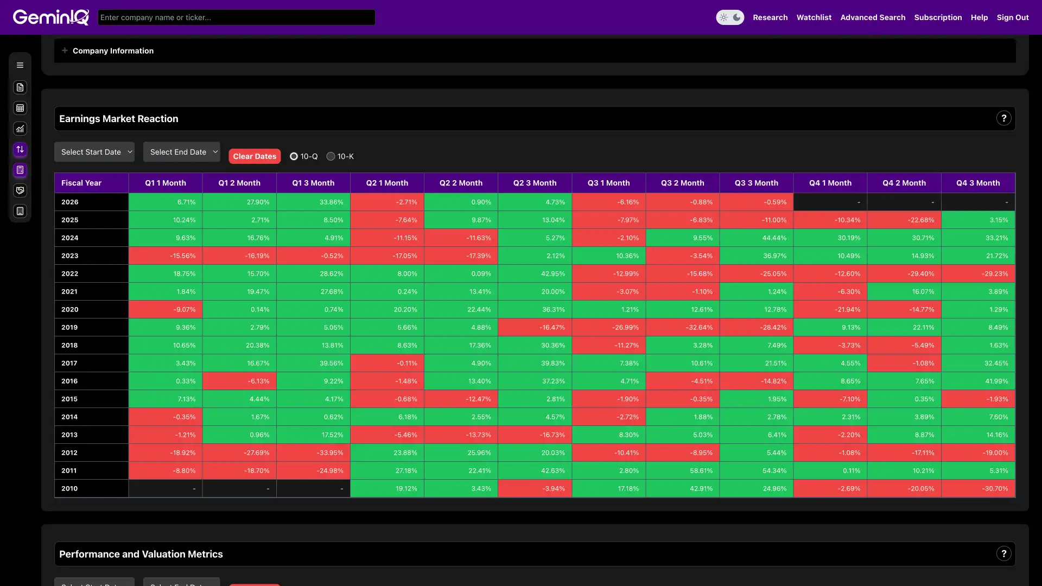Select the stock chart icon in sidebar
1042x586 pixels.
click(20, 129)
